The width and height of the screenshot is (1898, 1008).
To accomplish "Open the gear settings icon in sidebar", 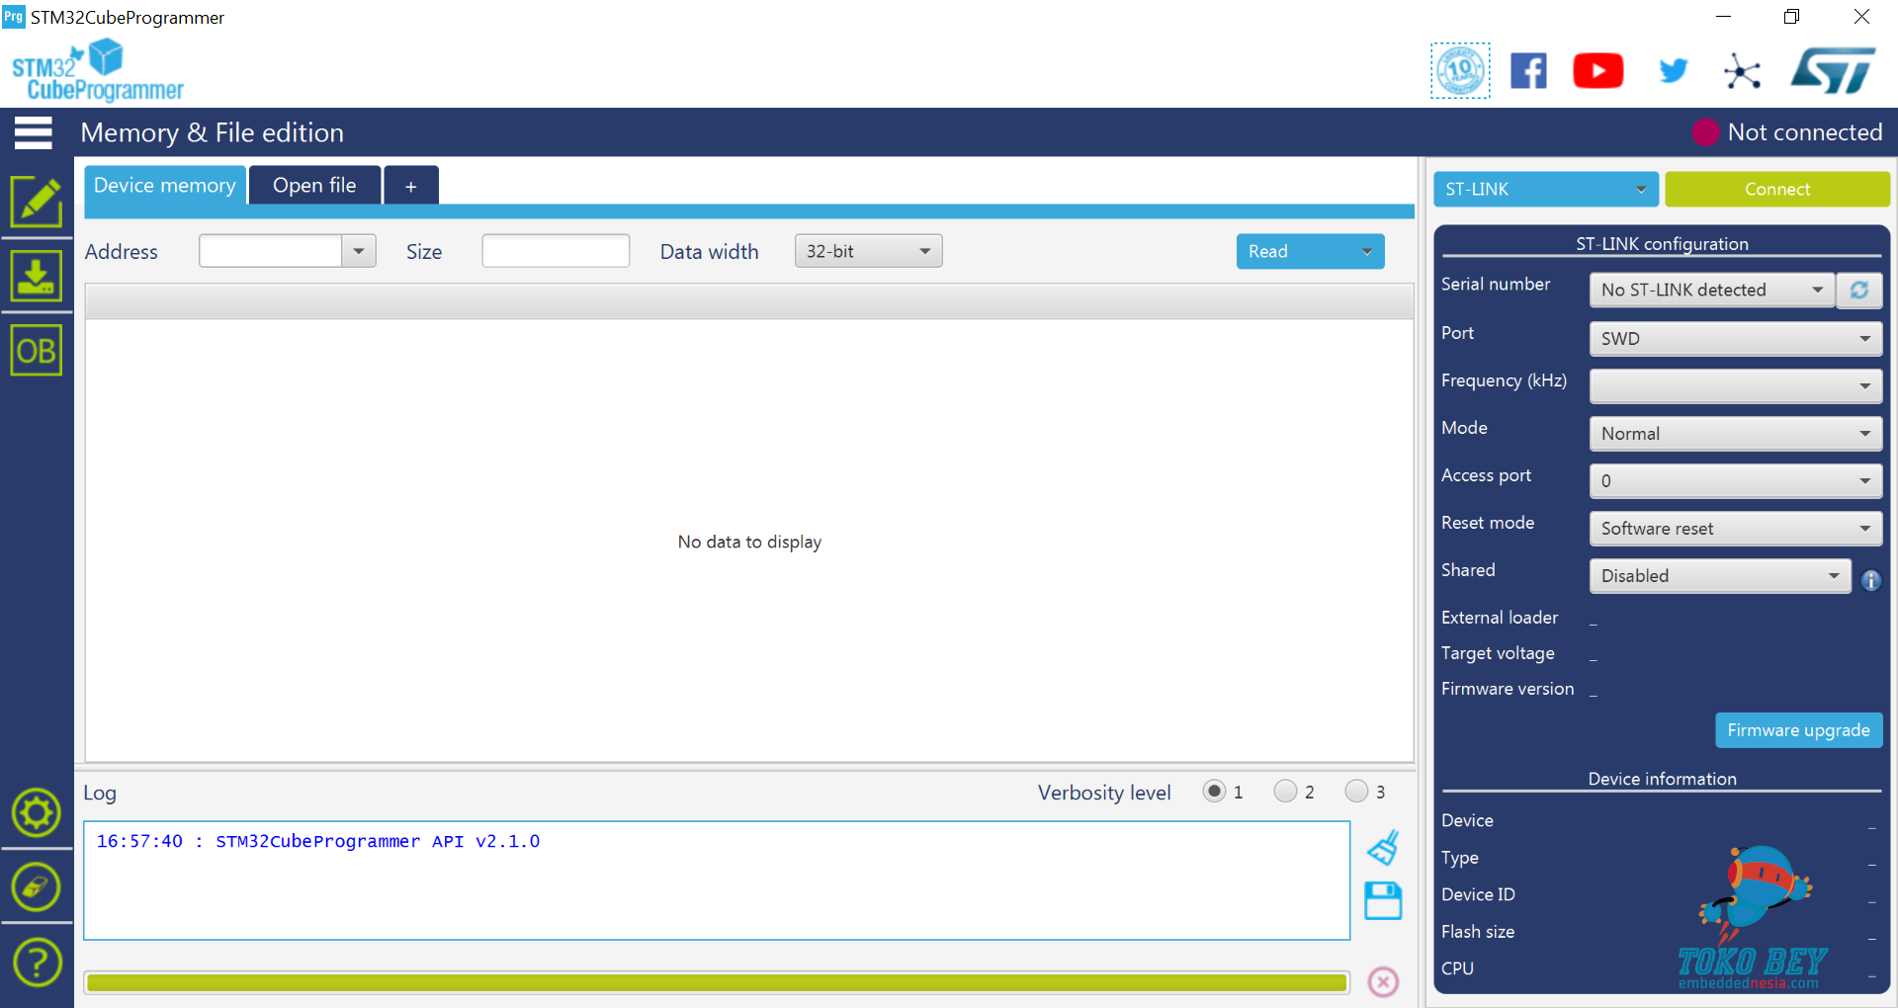I will [37, 813].
